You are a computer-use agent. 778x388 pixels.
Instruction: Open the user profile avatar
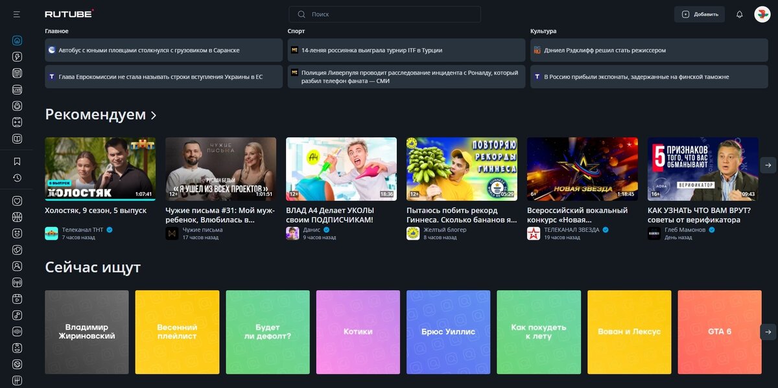762,14
